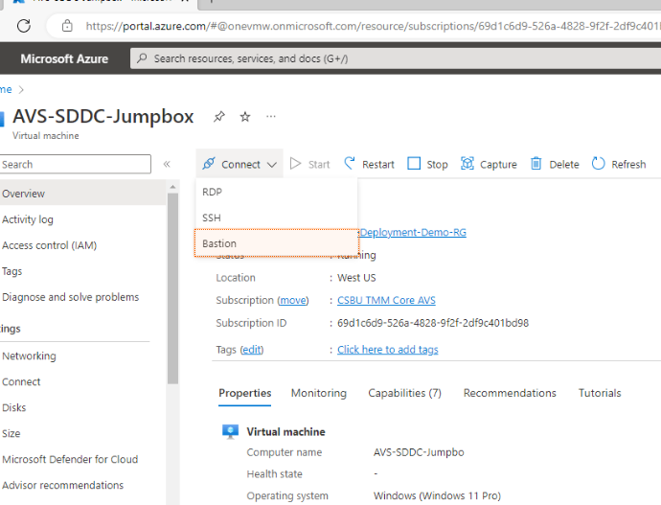
Task: Click the Delete button label
Action: pos(564,165)
